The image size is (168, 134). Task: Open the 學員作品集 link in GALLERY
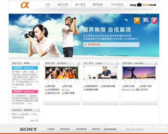pos(146,86)
